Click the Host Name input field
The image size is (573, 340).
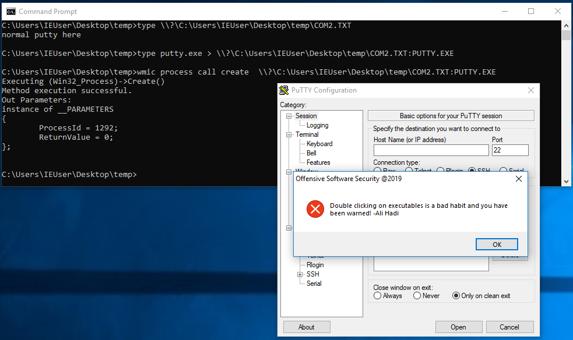(x=431, y=150)
